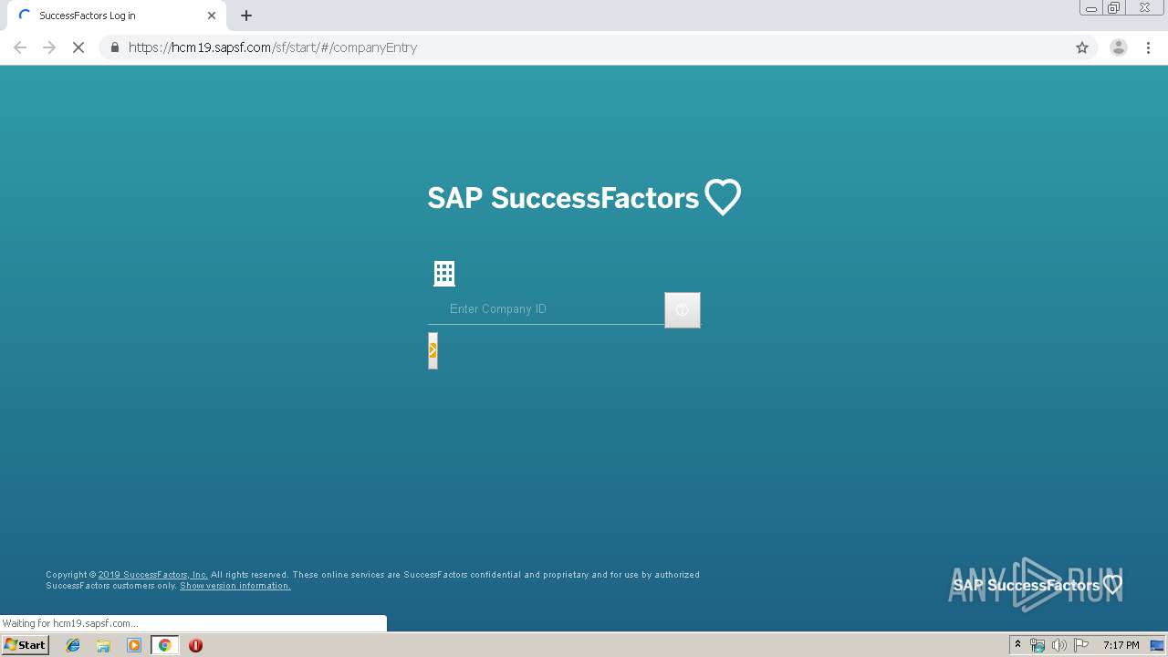1168x657 pixels.
Task: Stop loading the page
Action: [x=78, y=47]
